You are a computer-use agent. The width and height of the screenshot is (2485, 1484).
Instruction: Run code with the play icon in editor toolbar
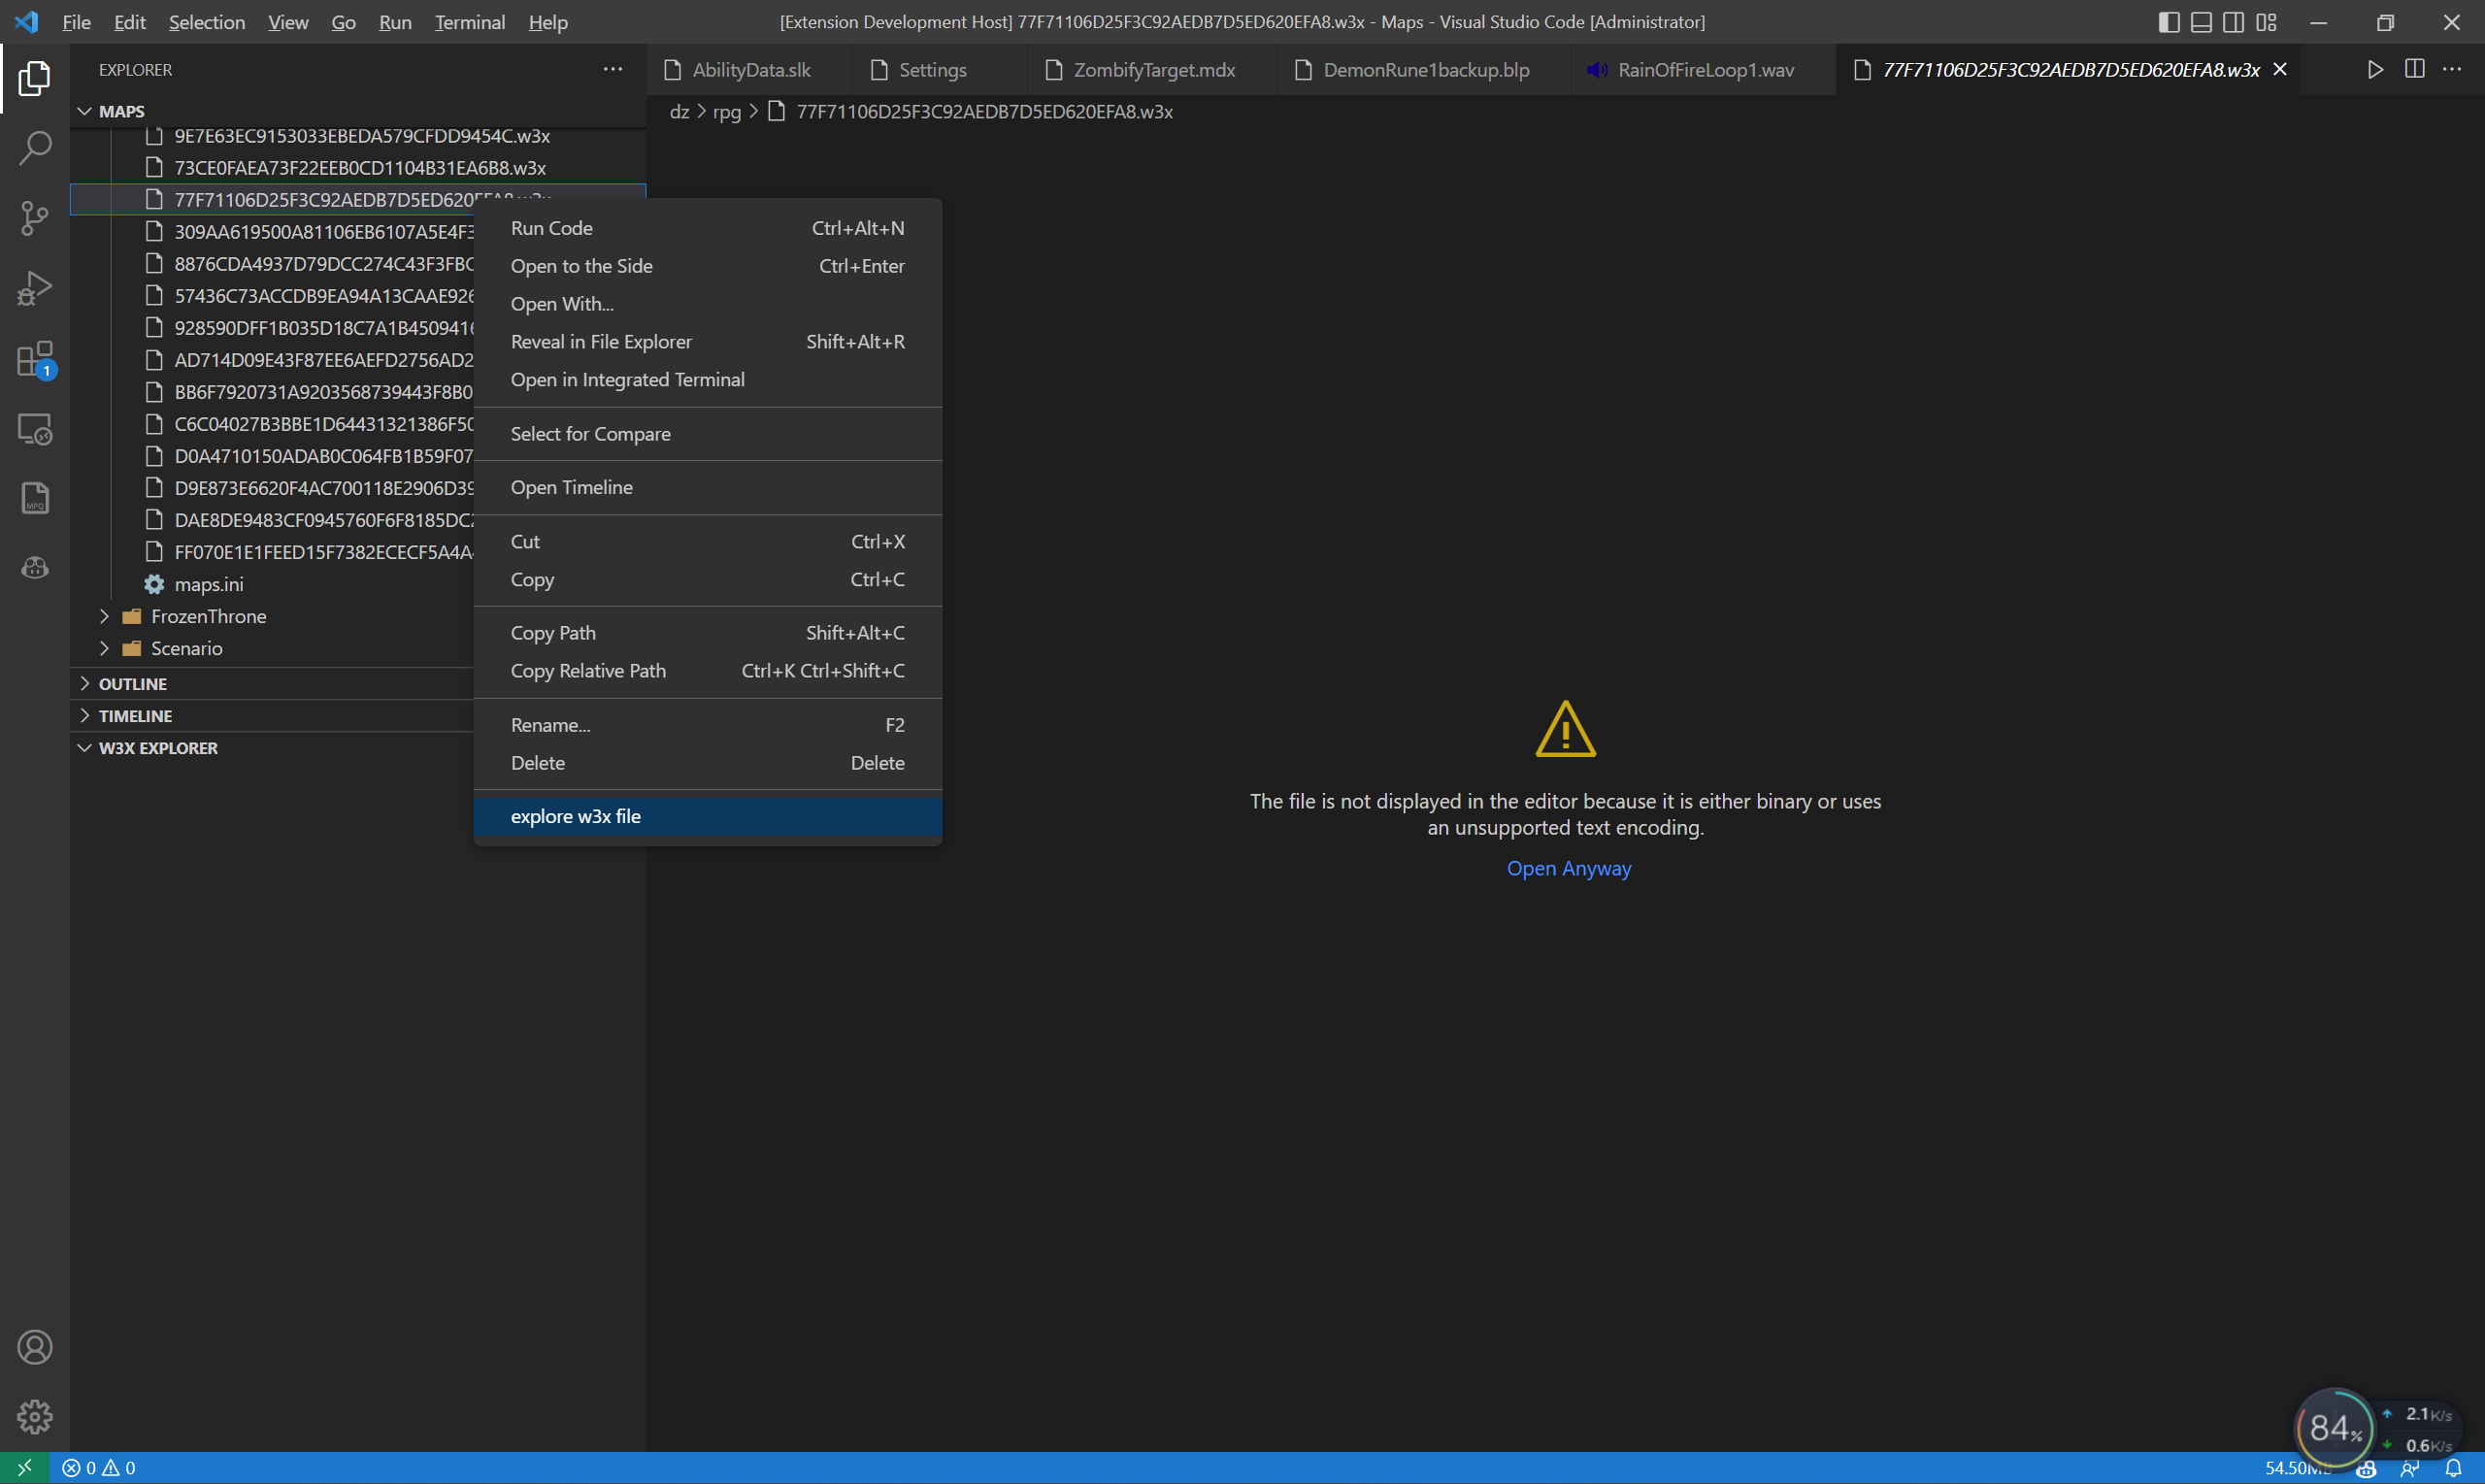pos(2375,69)
